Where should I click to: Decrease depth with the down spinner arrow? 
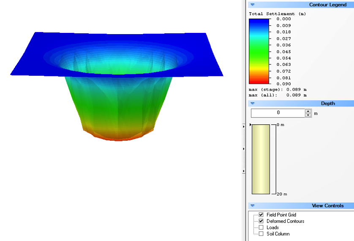(x=308, y=115)
